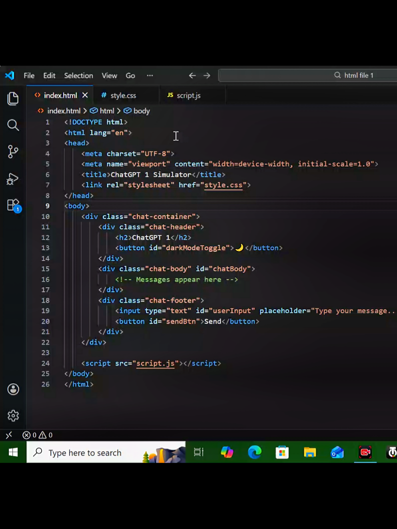Open Outlook from the taskbar

click(x=337, y=452)
